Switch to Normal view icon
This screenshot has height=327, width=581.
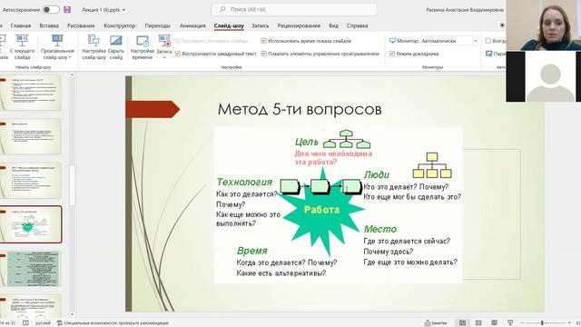point(462,323)
